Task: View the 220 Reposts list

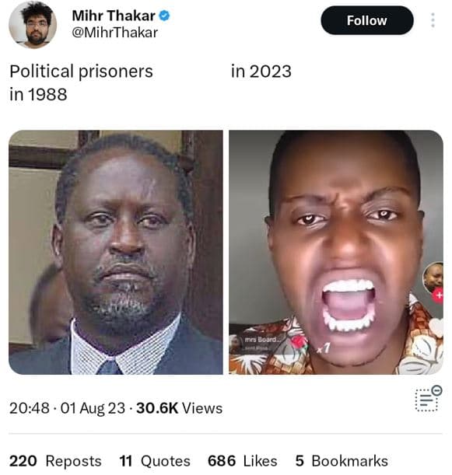Action: coord(55,461)
